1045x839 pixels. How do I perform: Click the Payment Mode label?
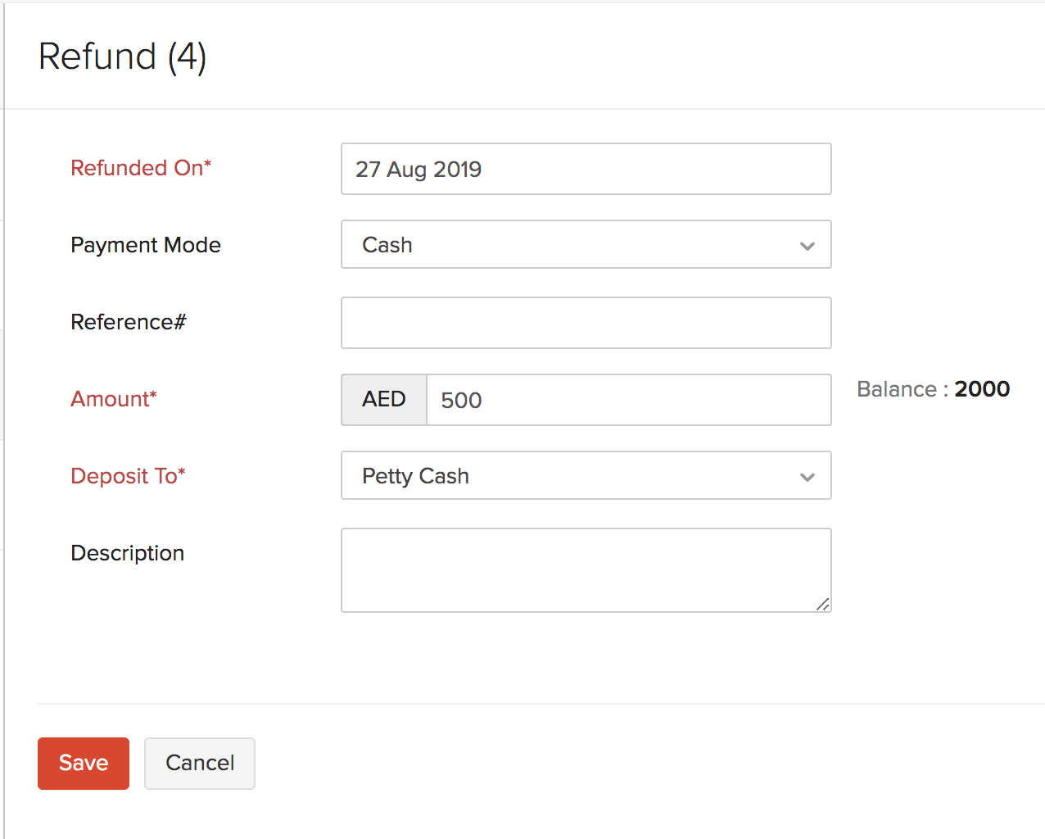(145, 244)
